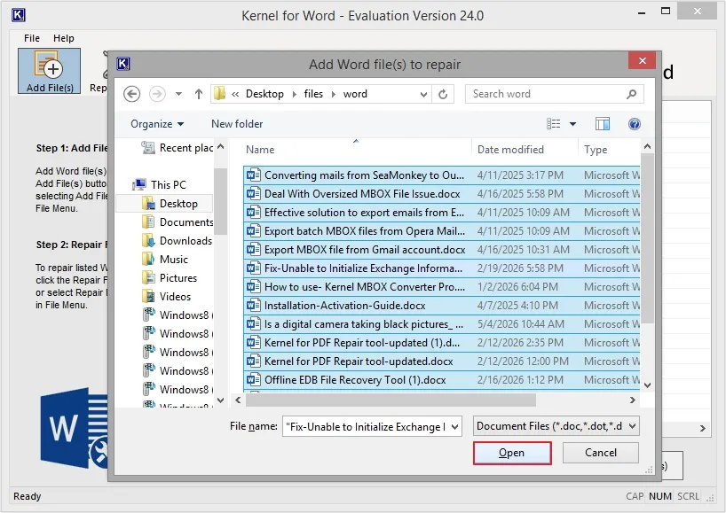Select Effective solution to export emails file
Viewport: 726px width, 513px height.
click(x=442, y=213)
